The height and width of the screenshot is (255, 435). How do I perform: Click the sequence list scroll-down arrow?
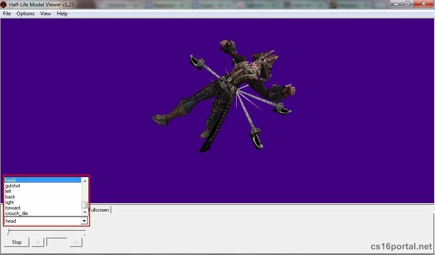(x=85, y=212)
